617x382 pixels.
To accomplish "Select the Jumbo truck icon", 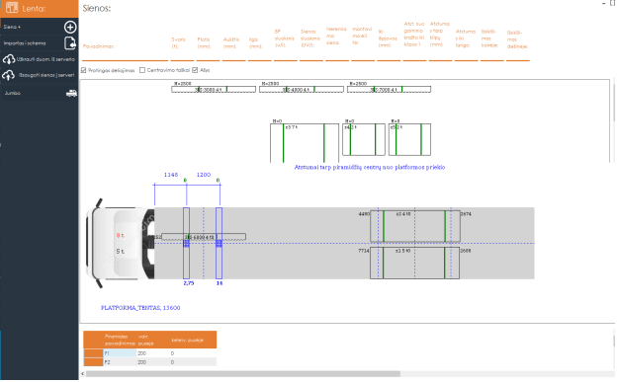I will click(x=71, y=93).
